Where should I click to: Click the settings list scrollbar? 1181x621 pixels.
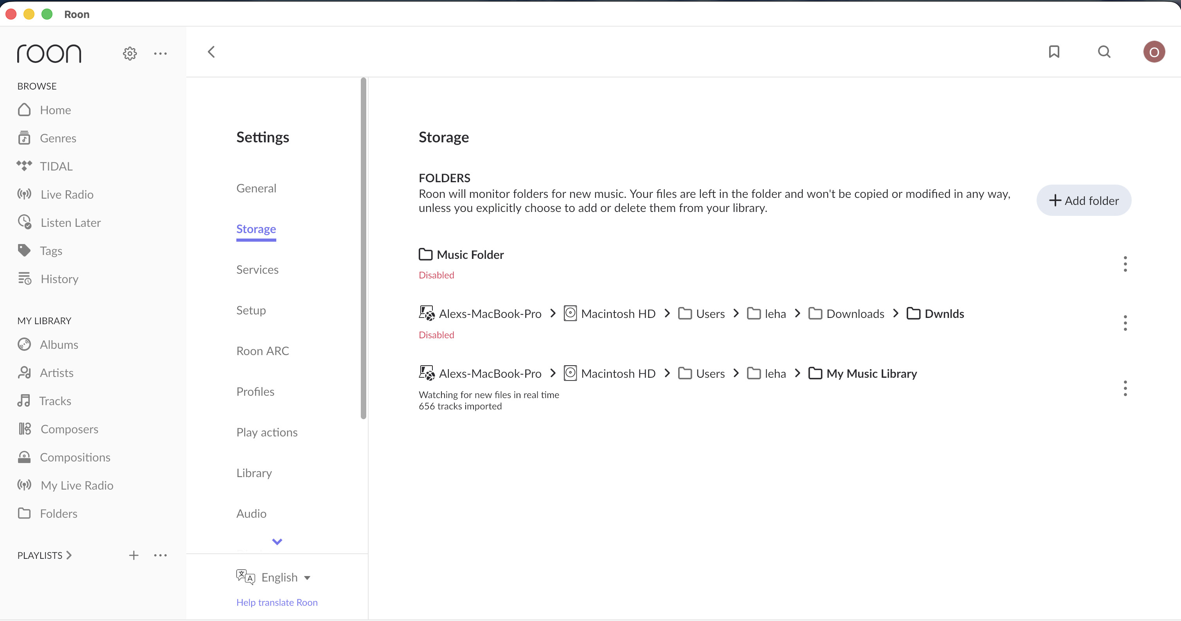tap(364, 248)
